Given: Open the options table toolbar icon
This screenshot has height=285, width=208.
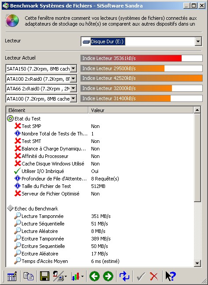Looking at the screenshot, I should (12, 276).
